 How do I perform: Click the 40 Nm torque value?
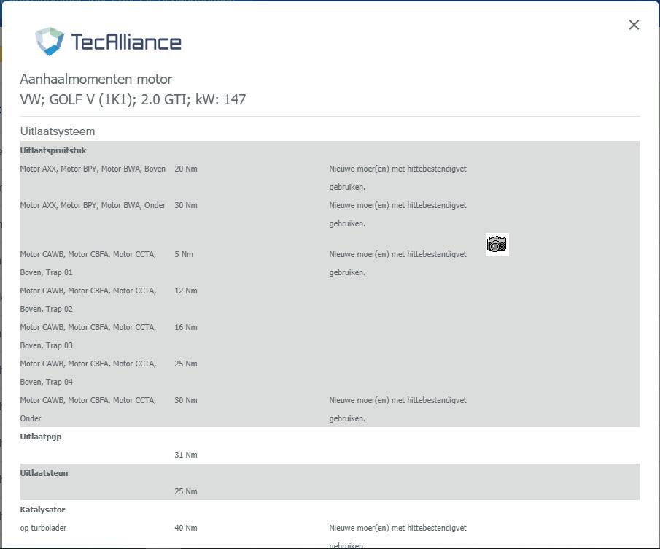pyautogui.click(x=186, y=528)
